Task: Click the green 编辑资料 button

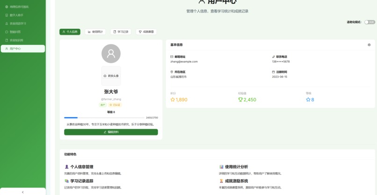Action: click(x=111, y=132)
